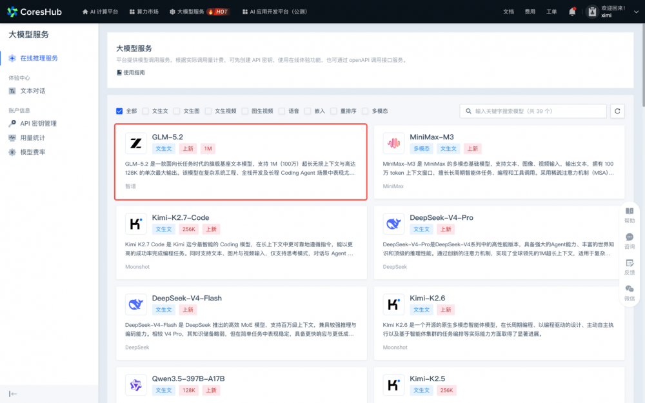
Task: Open the GLM-5.2 model title
Action: [168, 137]
